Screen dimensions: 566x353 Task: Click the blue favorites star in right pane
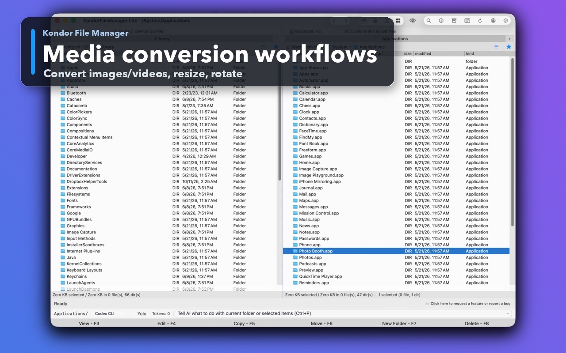click(509, 47)
